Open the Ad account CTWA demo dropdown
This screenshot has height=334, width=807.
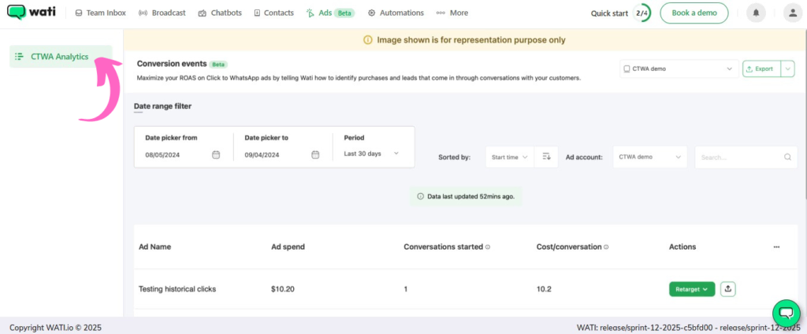click(649, 158)
